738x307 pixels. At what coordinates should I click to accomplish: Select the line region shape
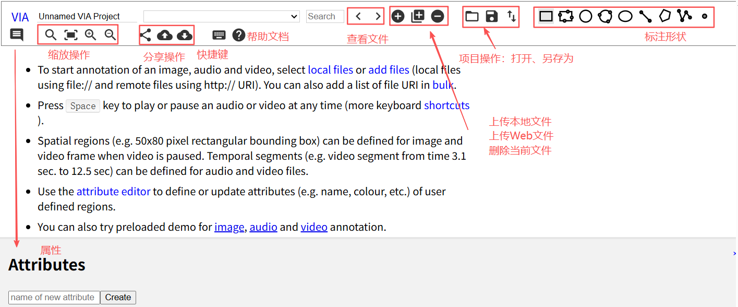pos(645,16)
